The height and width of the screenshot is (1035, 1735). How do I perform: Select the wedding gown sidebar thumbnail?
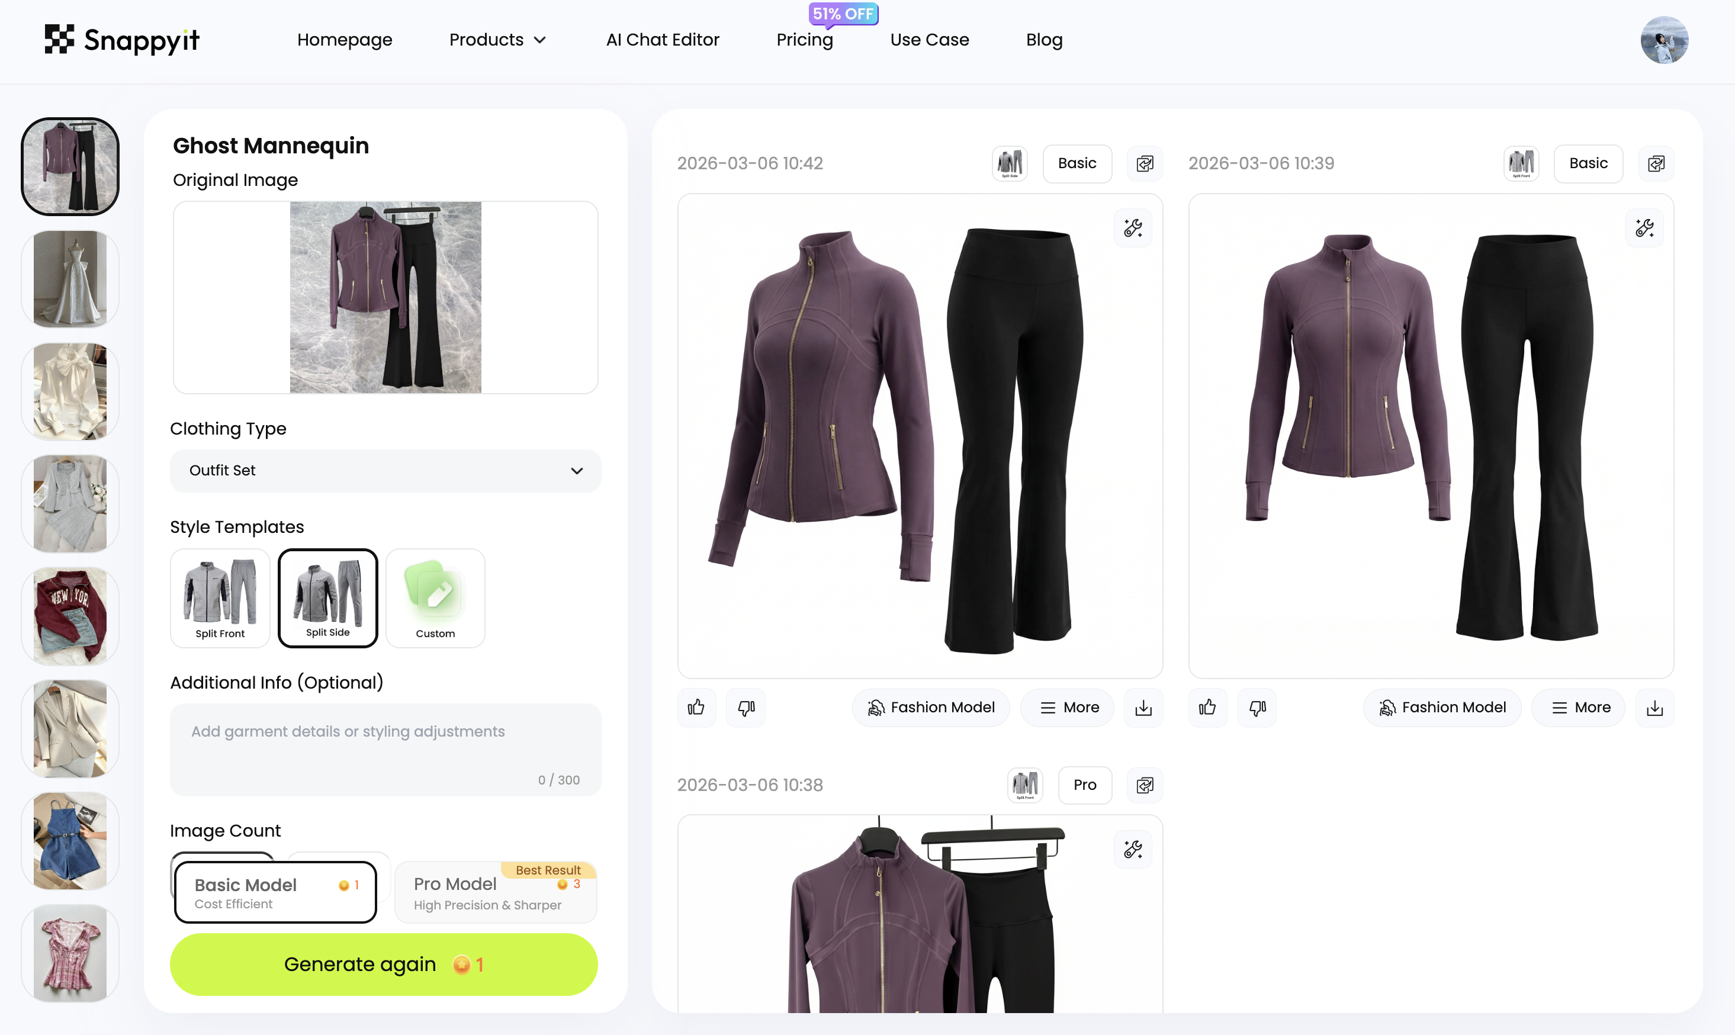tap(70, 279)
